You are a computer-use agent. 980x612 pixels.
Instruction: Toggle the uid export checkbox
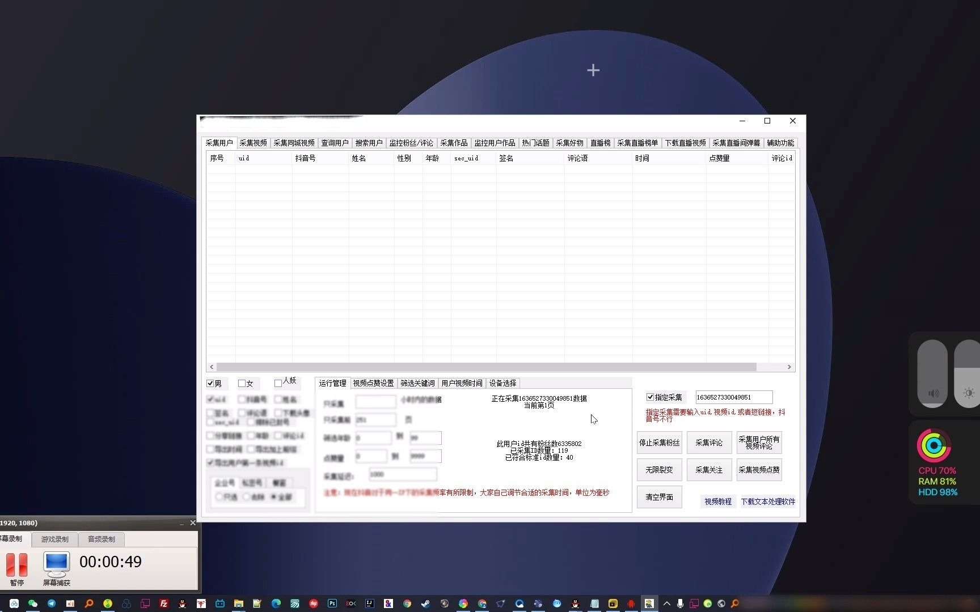point(210,399)
